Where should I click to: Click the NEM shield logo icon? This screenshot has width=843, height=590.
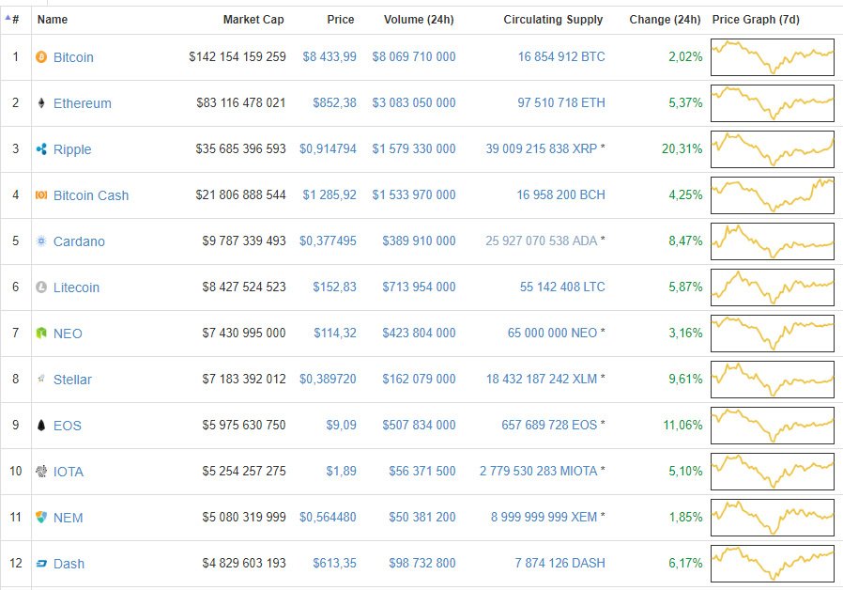(x=41, y=517)
